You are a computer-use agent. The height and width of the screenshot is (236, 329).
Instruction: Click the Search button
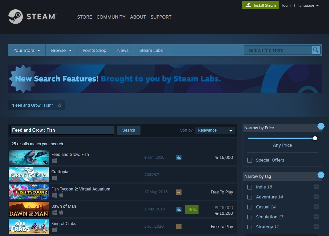(x=128, y=130)
